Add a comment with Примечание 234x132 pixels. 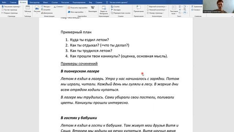[x=139, y=9]
